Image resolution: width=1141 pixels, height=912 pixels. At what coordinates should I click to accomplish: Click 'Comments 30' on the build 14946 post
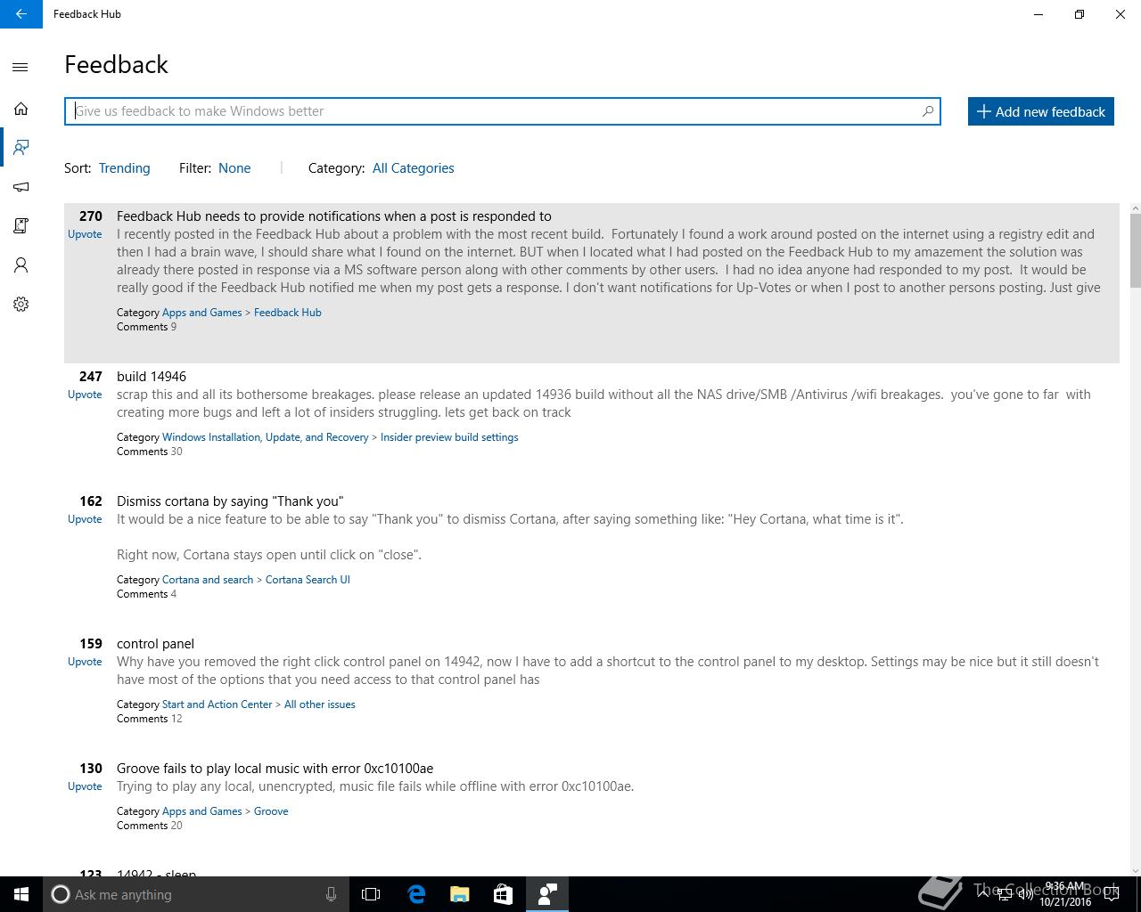click(x=149, y=452)
